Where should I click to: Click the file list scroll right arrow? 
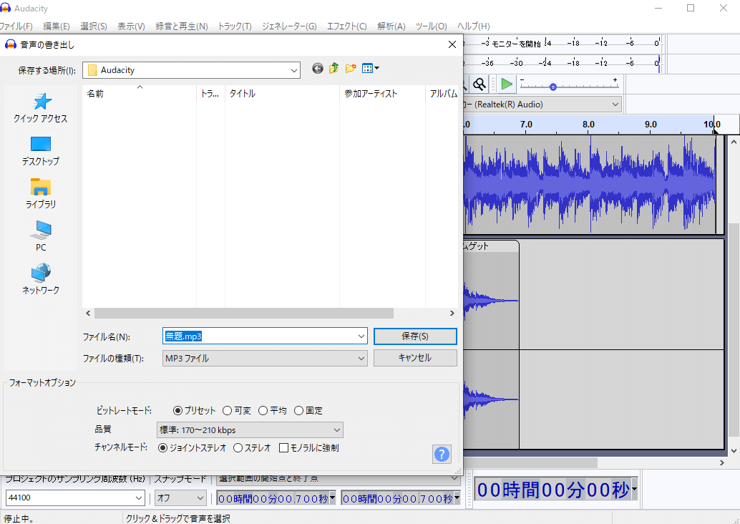point(452,313)
